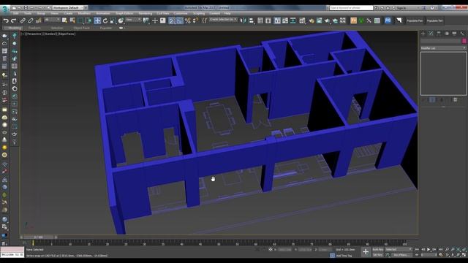Screen dimensions: 468x263
Task: Open the Selected key target dropdown
Action: coord(399,249)
